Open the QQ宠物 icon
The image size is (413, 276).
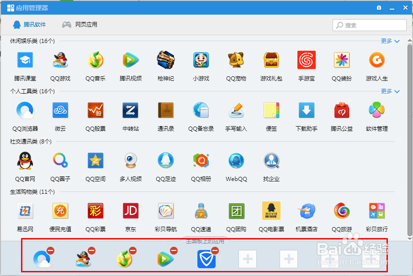236,60
